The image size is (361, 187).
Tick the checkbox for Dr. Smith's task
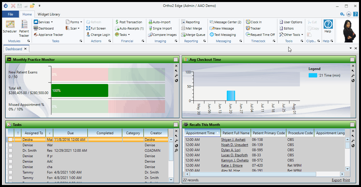point(11,151)
